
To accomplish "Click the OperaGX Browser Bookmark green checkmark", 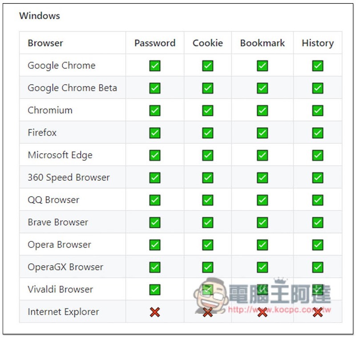I will (262, 267).
